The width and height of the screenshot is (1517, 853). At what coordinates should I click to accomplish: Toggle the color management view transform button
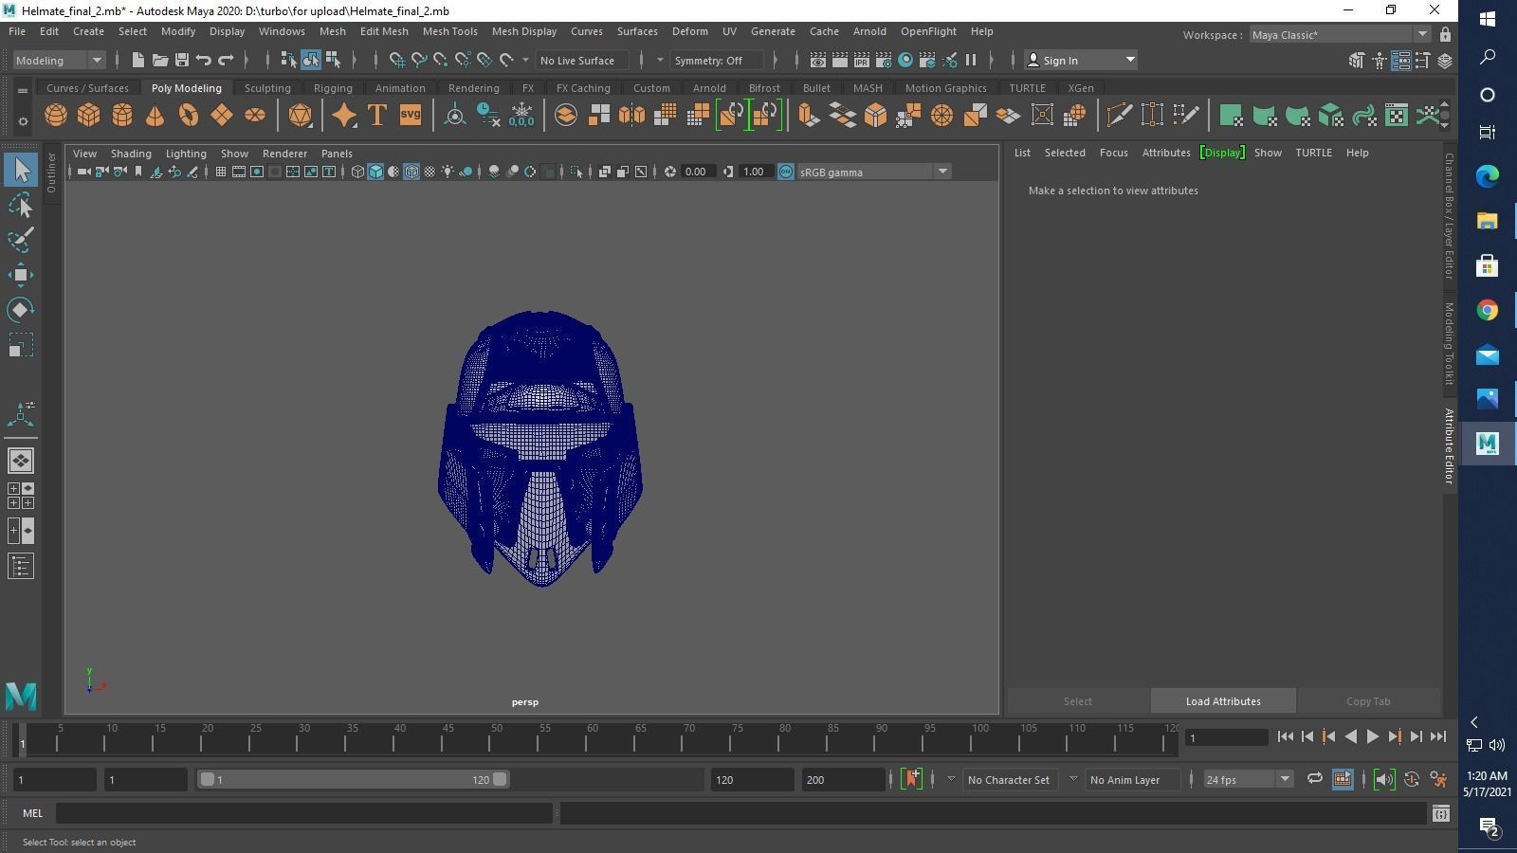785,172
